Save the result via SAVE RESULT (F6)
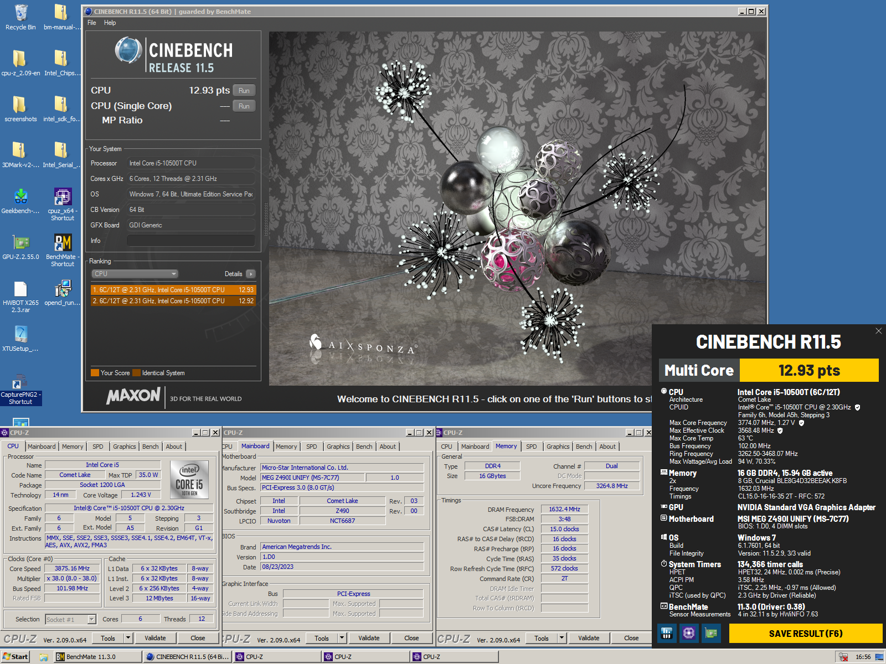Screen dimensions: 886x664 pos(806,634)
